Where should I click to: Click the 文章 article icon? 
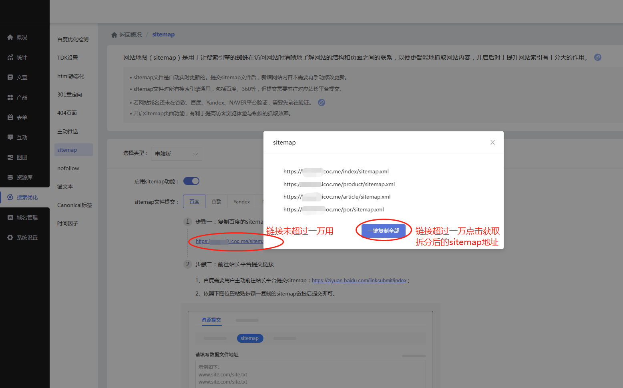[x=10, y=77]
